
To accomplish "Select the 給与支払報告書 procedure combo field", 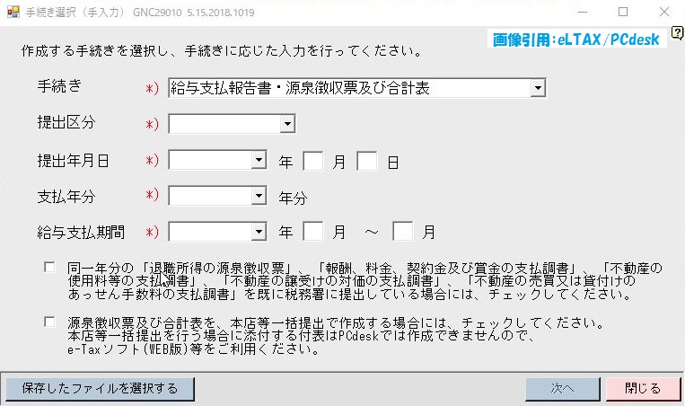I will coord(357,88).
